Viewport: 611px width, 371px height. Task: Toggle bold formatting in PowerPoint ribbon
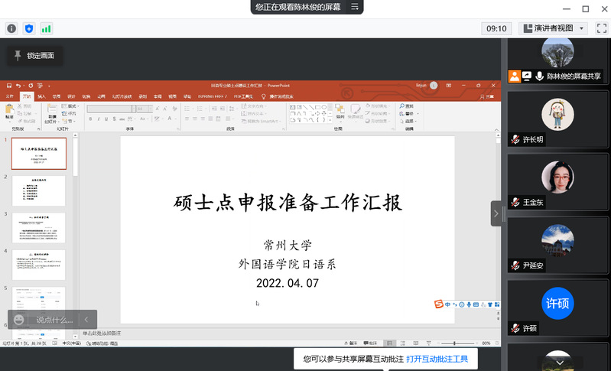pyautogui.click(x=90, y=120)
